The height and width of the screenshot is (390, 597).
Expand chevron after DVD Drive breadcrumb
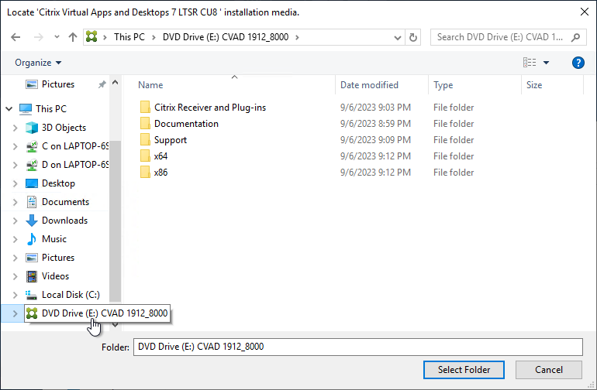point(298,37)
